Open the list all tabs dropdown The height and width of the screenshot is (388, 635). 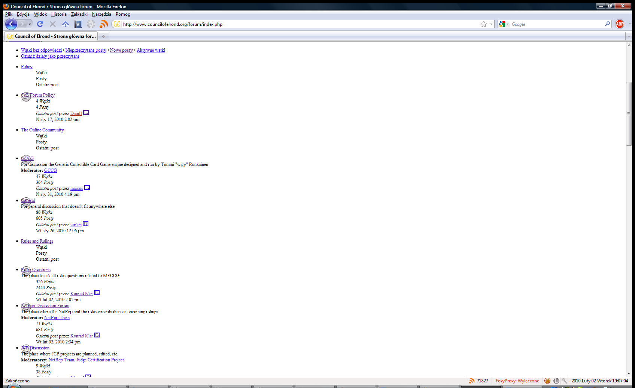(629, 36)
